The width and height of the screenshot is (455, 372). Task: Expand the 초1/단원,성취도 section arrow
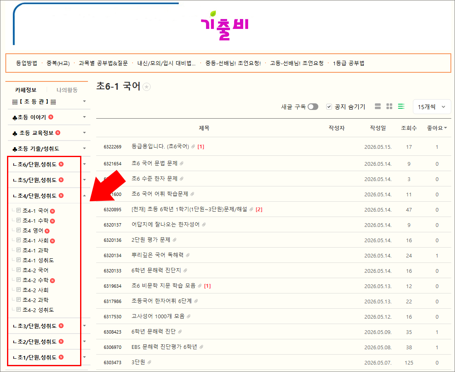85,357
